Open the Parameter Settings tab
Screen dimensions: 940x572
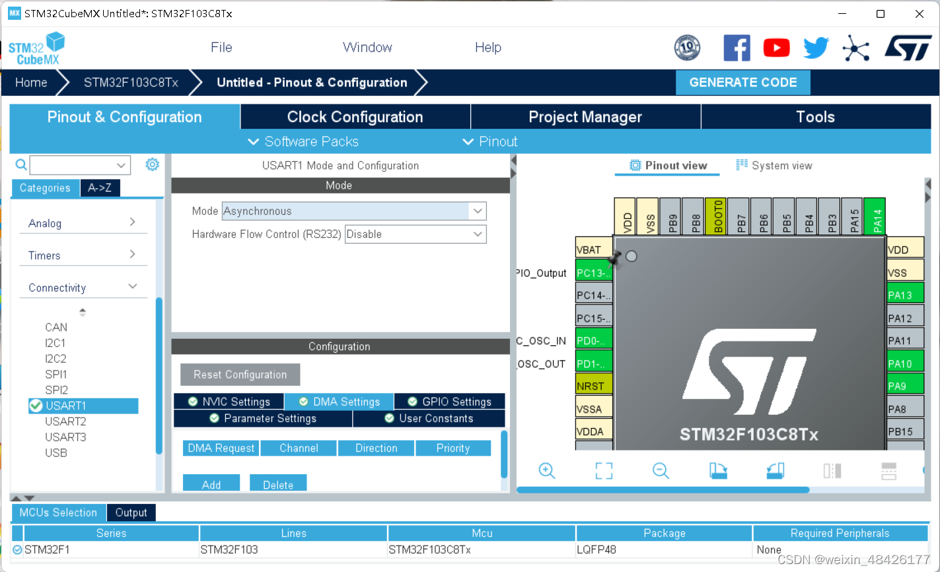click(x=263, y=418)
